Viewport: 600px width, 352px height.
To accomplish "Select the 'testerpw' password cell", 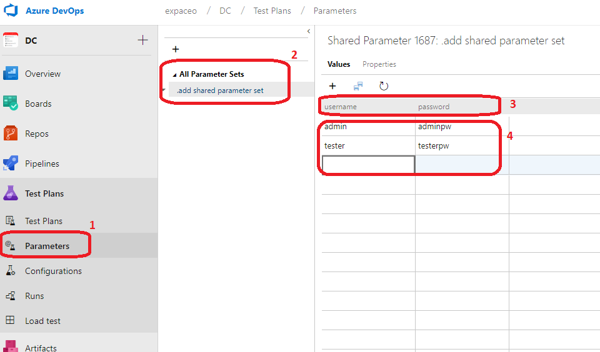I will click(462, 145).
